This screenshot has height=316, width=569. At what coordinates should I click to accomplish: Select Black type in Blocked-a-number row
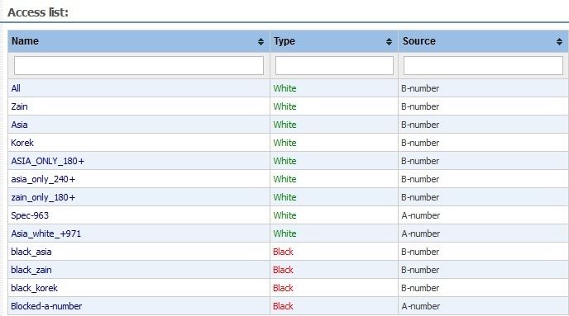pos(283,306)
